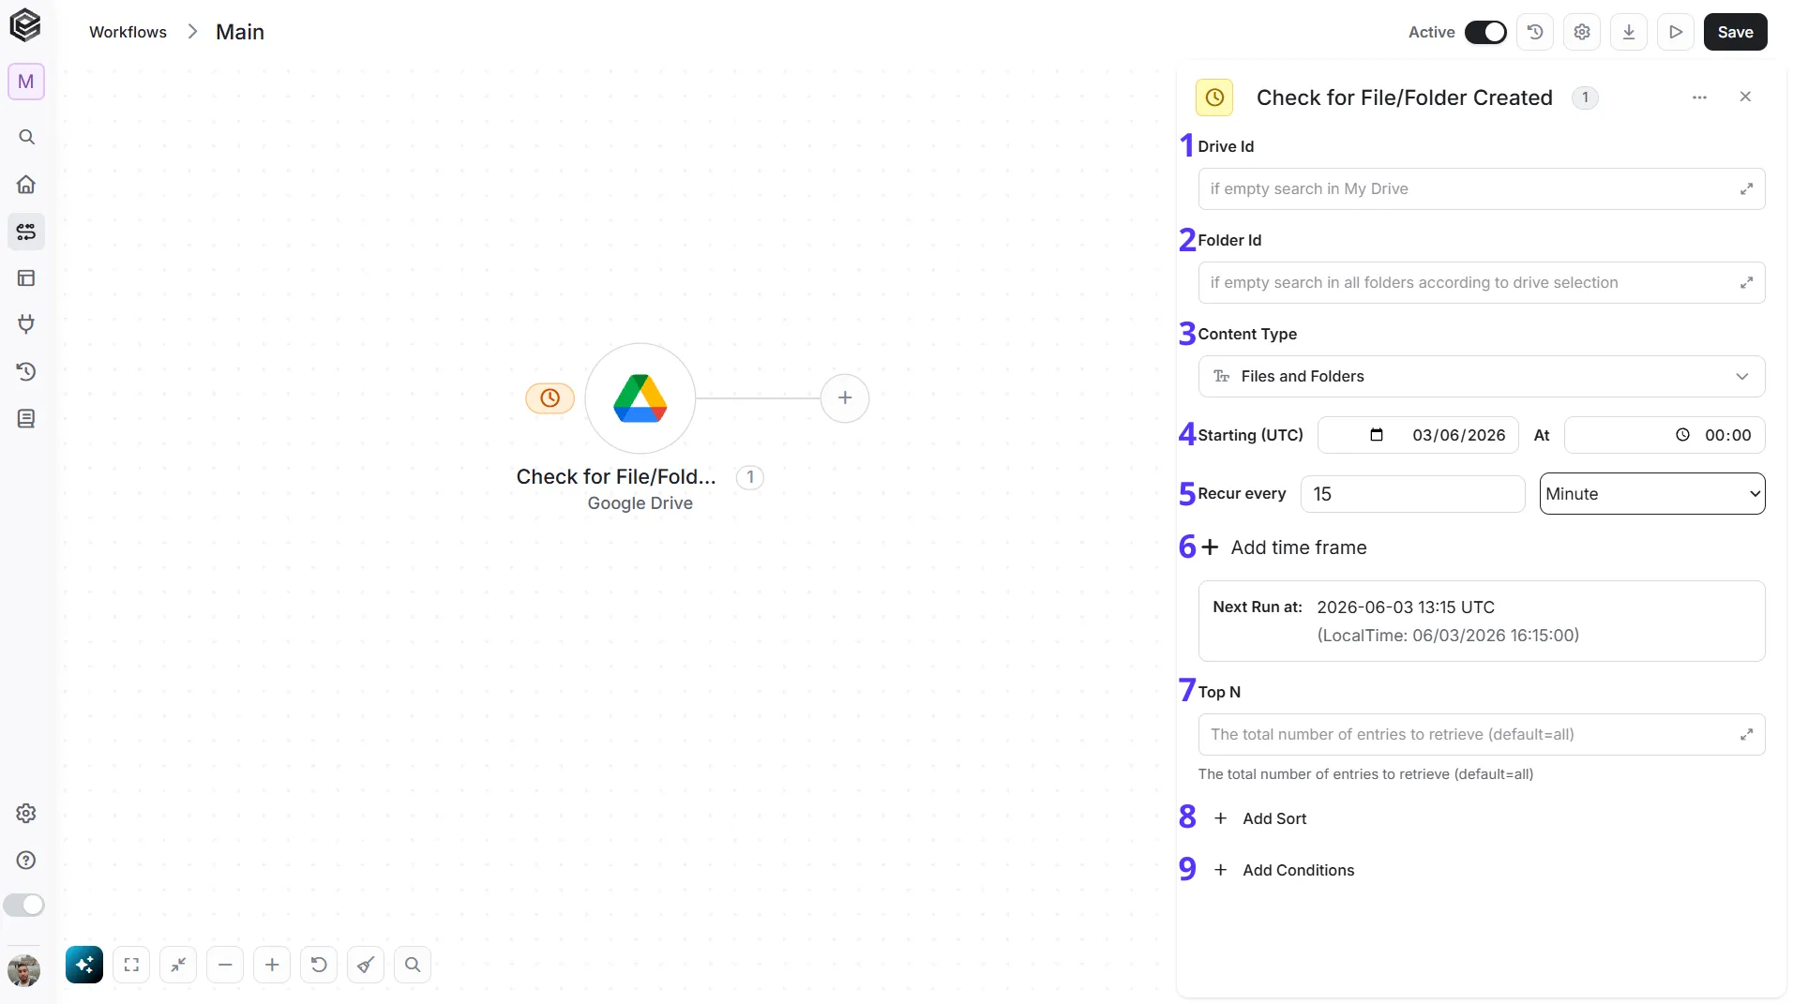Open the Minute recurrence unit dropdown

(1652, 494)
